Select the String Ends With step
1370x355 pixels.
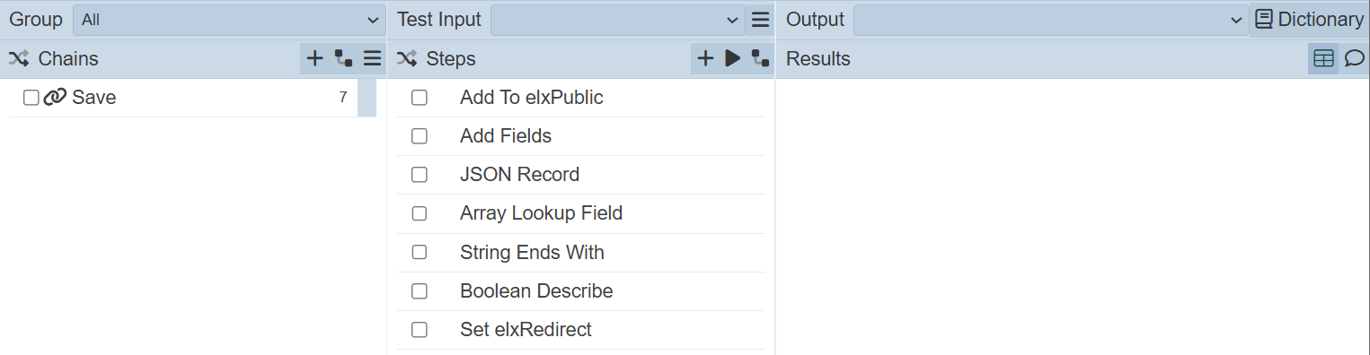click(x=532, y=253)
